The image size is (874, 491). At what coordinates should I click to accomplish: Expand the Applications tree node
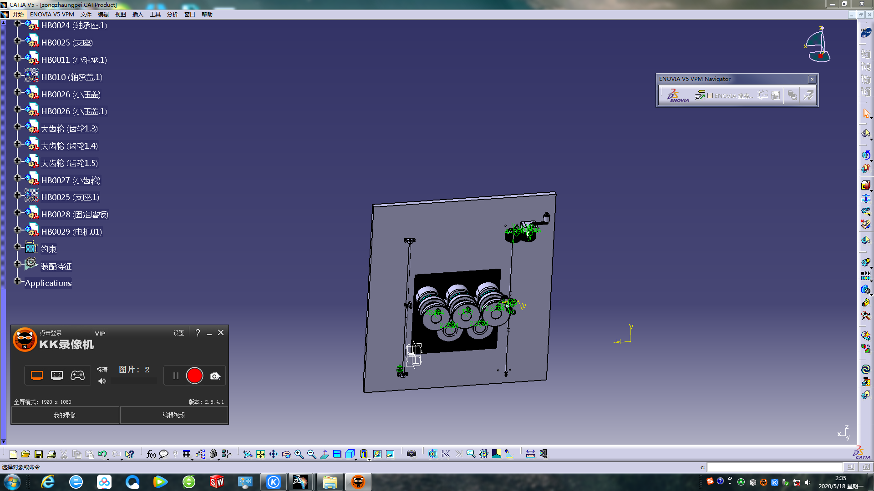17,281
